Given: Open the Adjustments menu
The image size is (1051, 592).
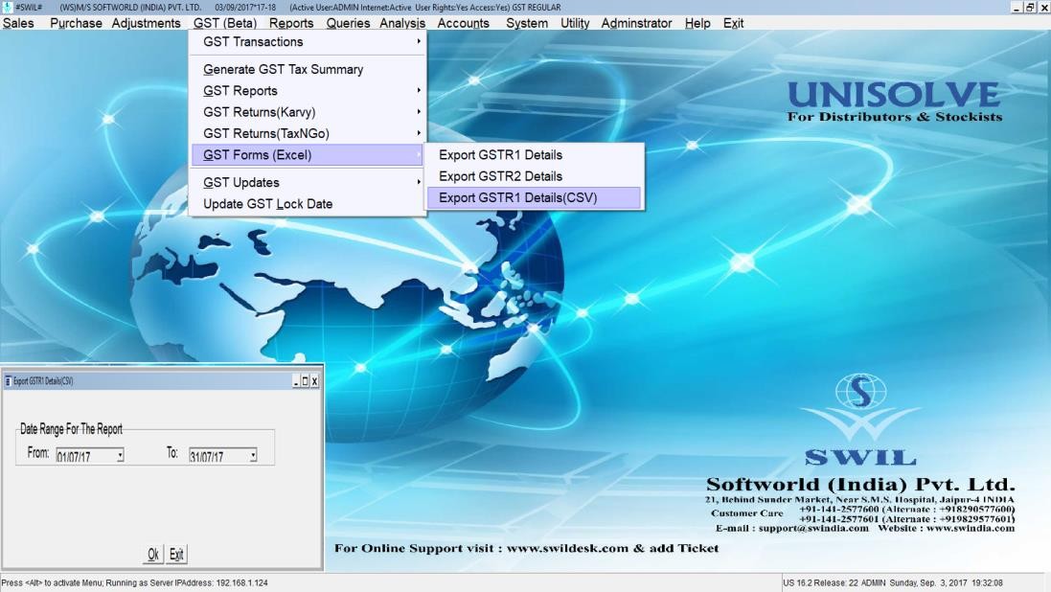Looking at the screenshot, I should click(x=147, y=23).
